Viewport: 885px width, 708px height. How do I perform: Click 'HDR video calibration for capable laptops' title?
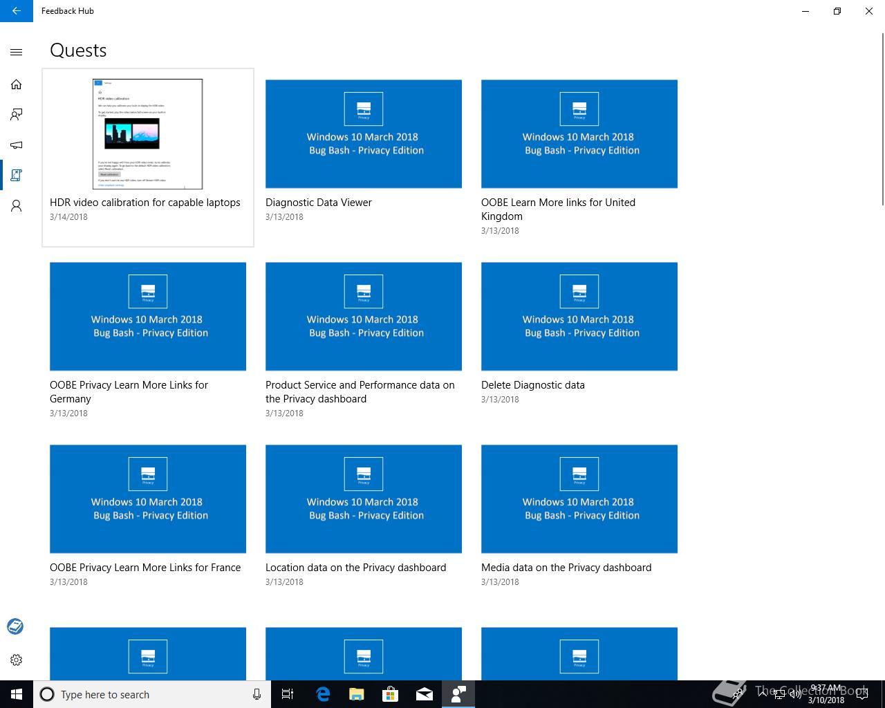click(145, 203)
